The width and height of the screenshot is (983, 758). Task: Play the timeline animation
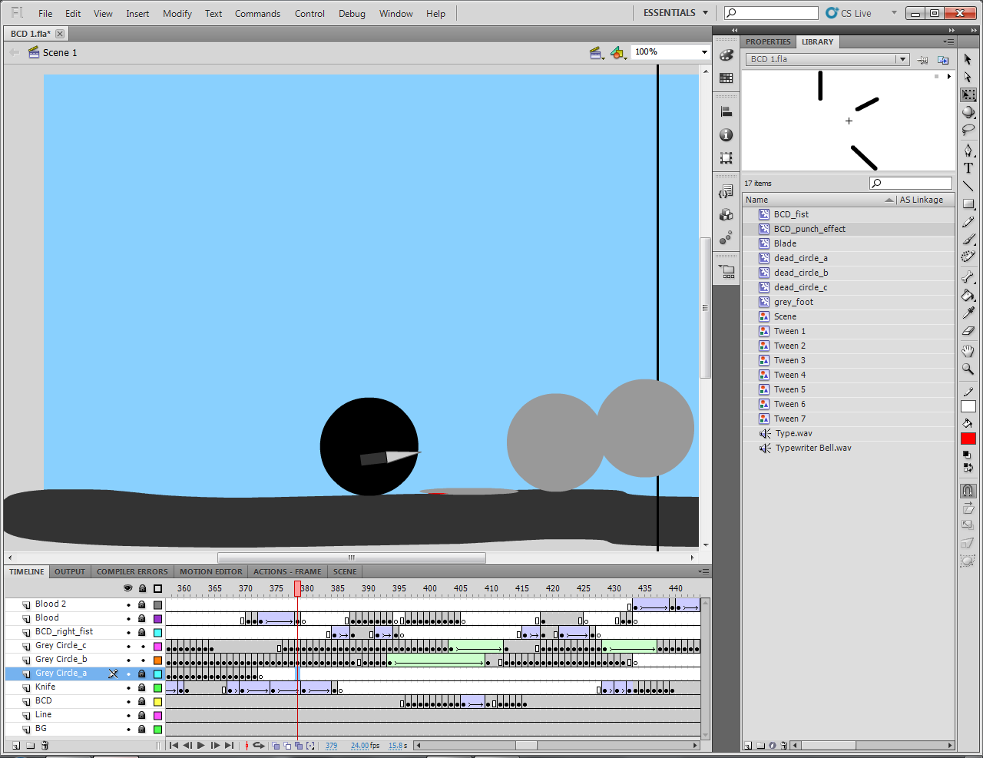tap(201, 745)
